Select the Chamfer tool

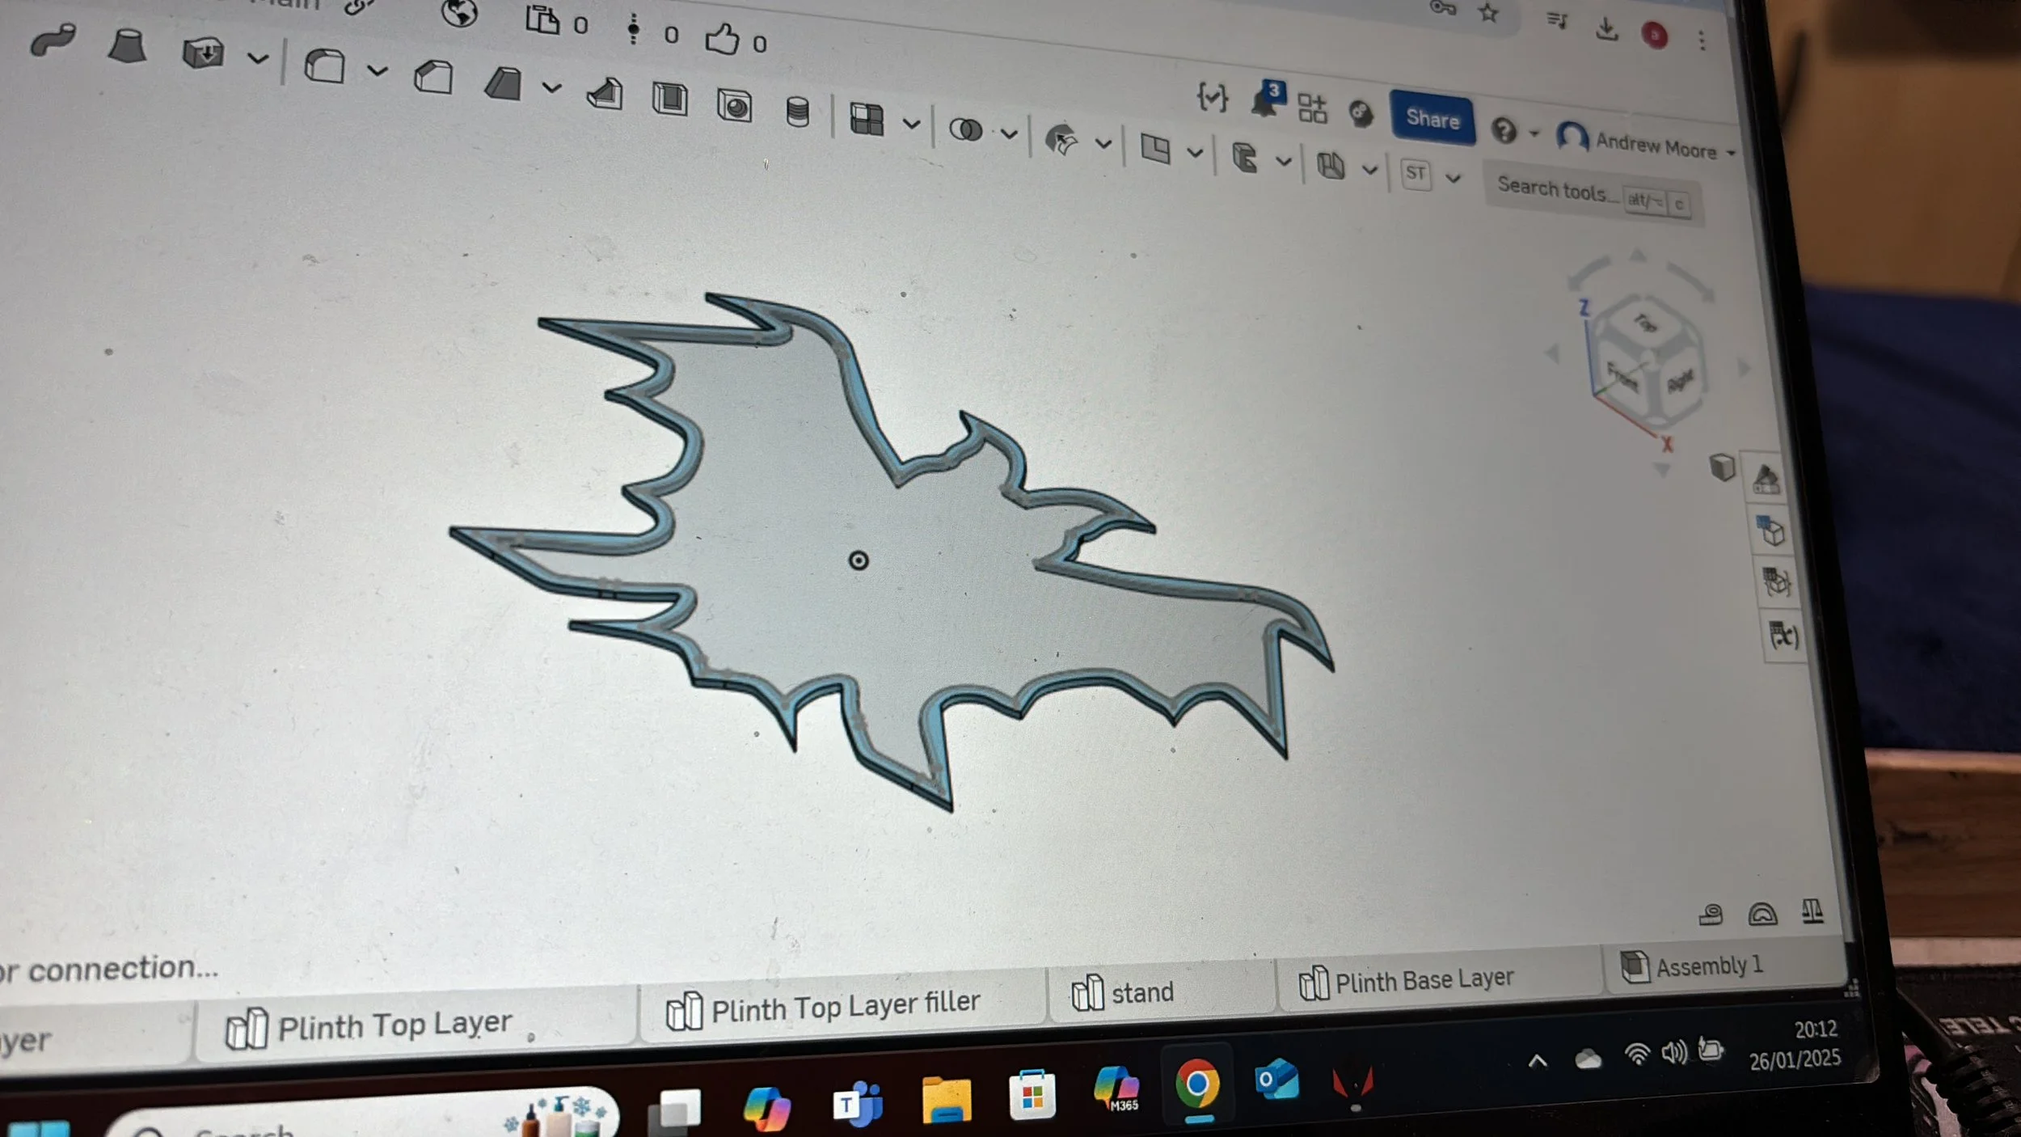coord(433,78)
